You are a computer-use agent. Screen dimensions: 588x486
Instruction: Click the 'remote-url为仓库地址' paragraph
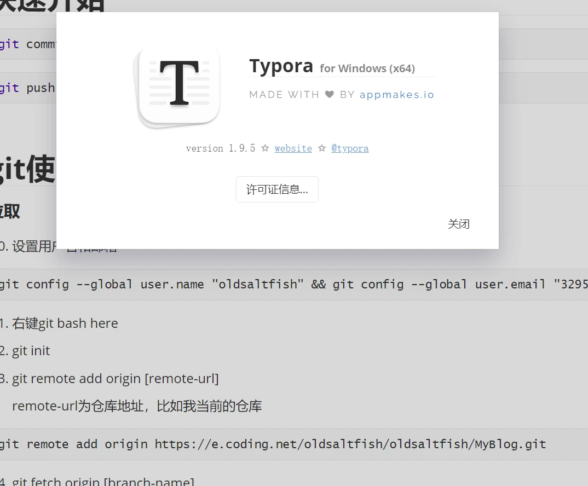pyautogui.click(x=137, y=406)
